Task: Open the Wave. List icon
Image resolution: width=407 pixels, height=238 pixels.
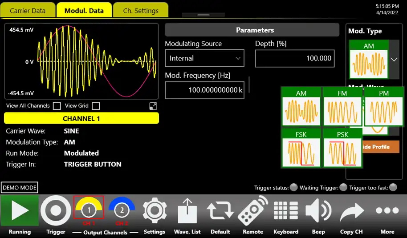Action: click(187, 210)
